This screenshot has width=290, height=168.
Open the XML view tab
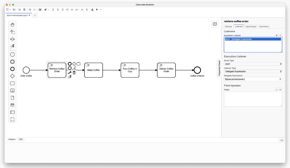[21, 139]
